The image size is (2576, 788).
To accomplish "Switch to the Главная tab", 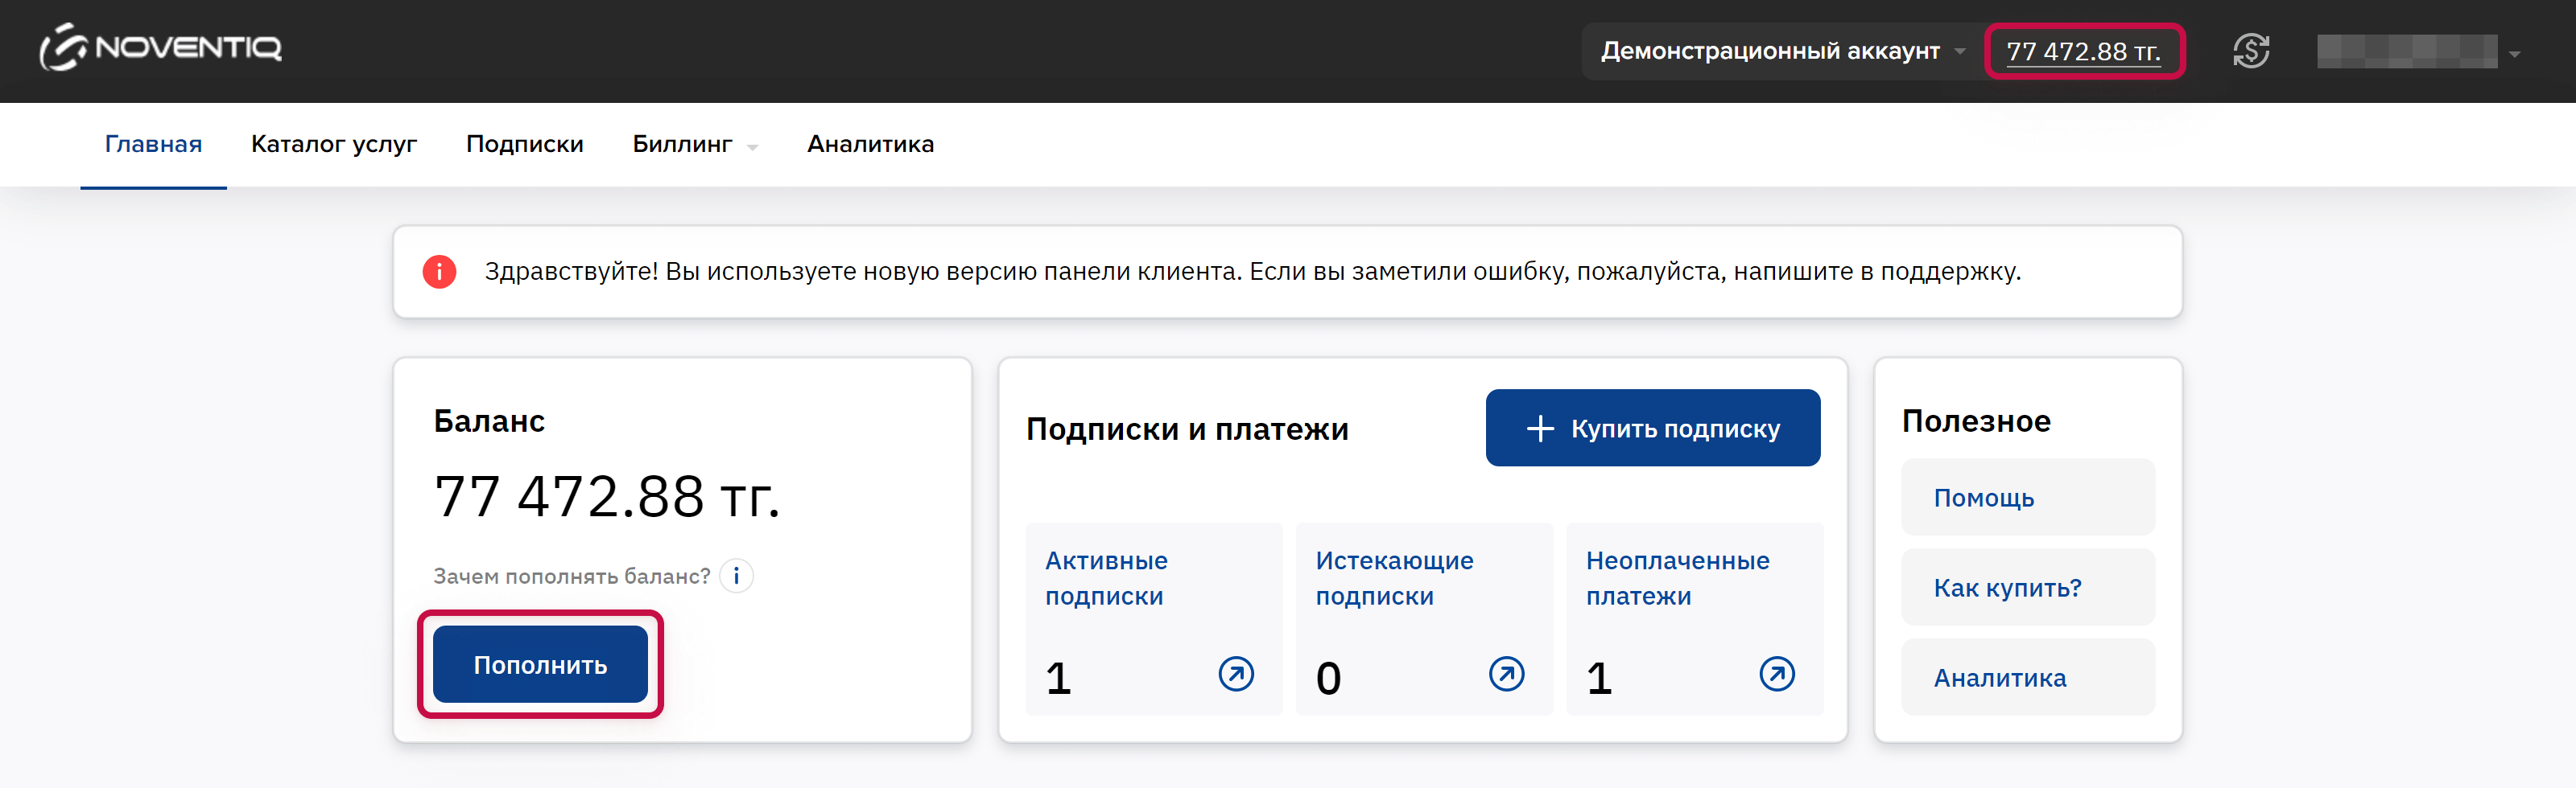I will click(153, 145).
